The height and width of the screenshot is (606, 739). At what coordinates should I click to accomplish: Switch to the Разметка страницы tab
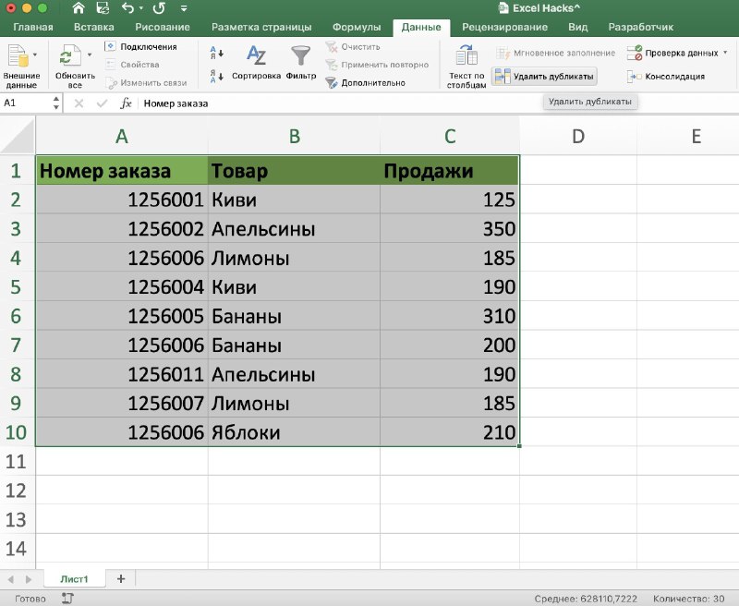(x=261, y=27)
